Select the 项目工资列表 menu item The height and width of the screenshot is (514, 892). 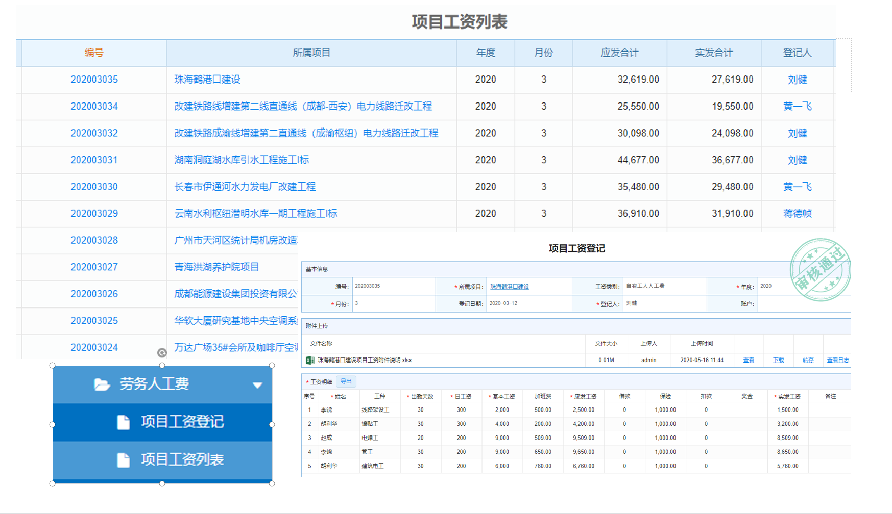point(182,460)
